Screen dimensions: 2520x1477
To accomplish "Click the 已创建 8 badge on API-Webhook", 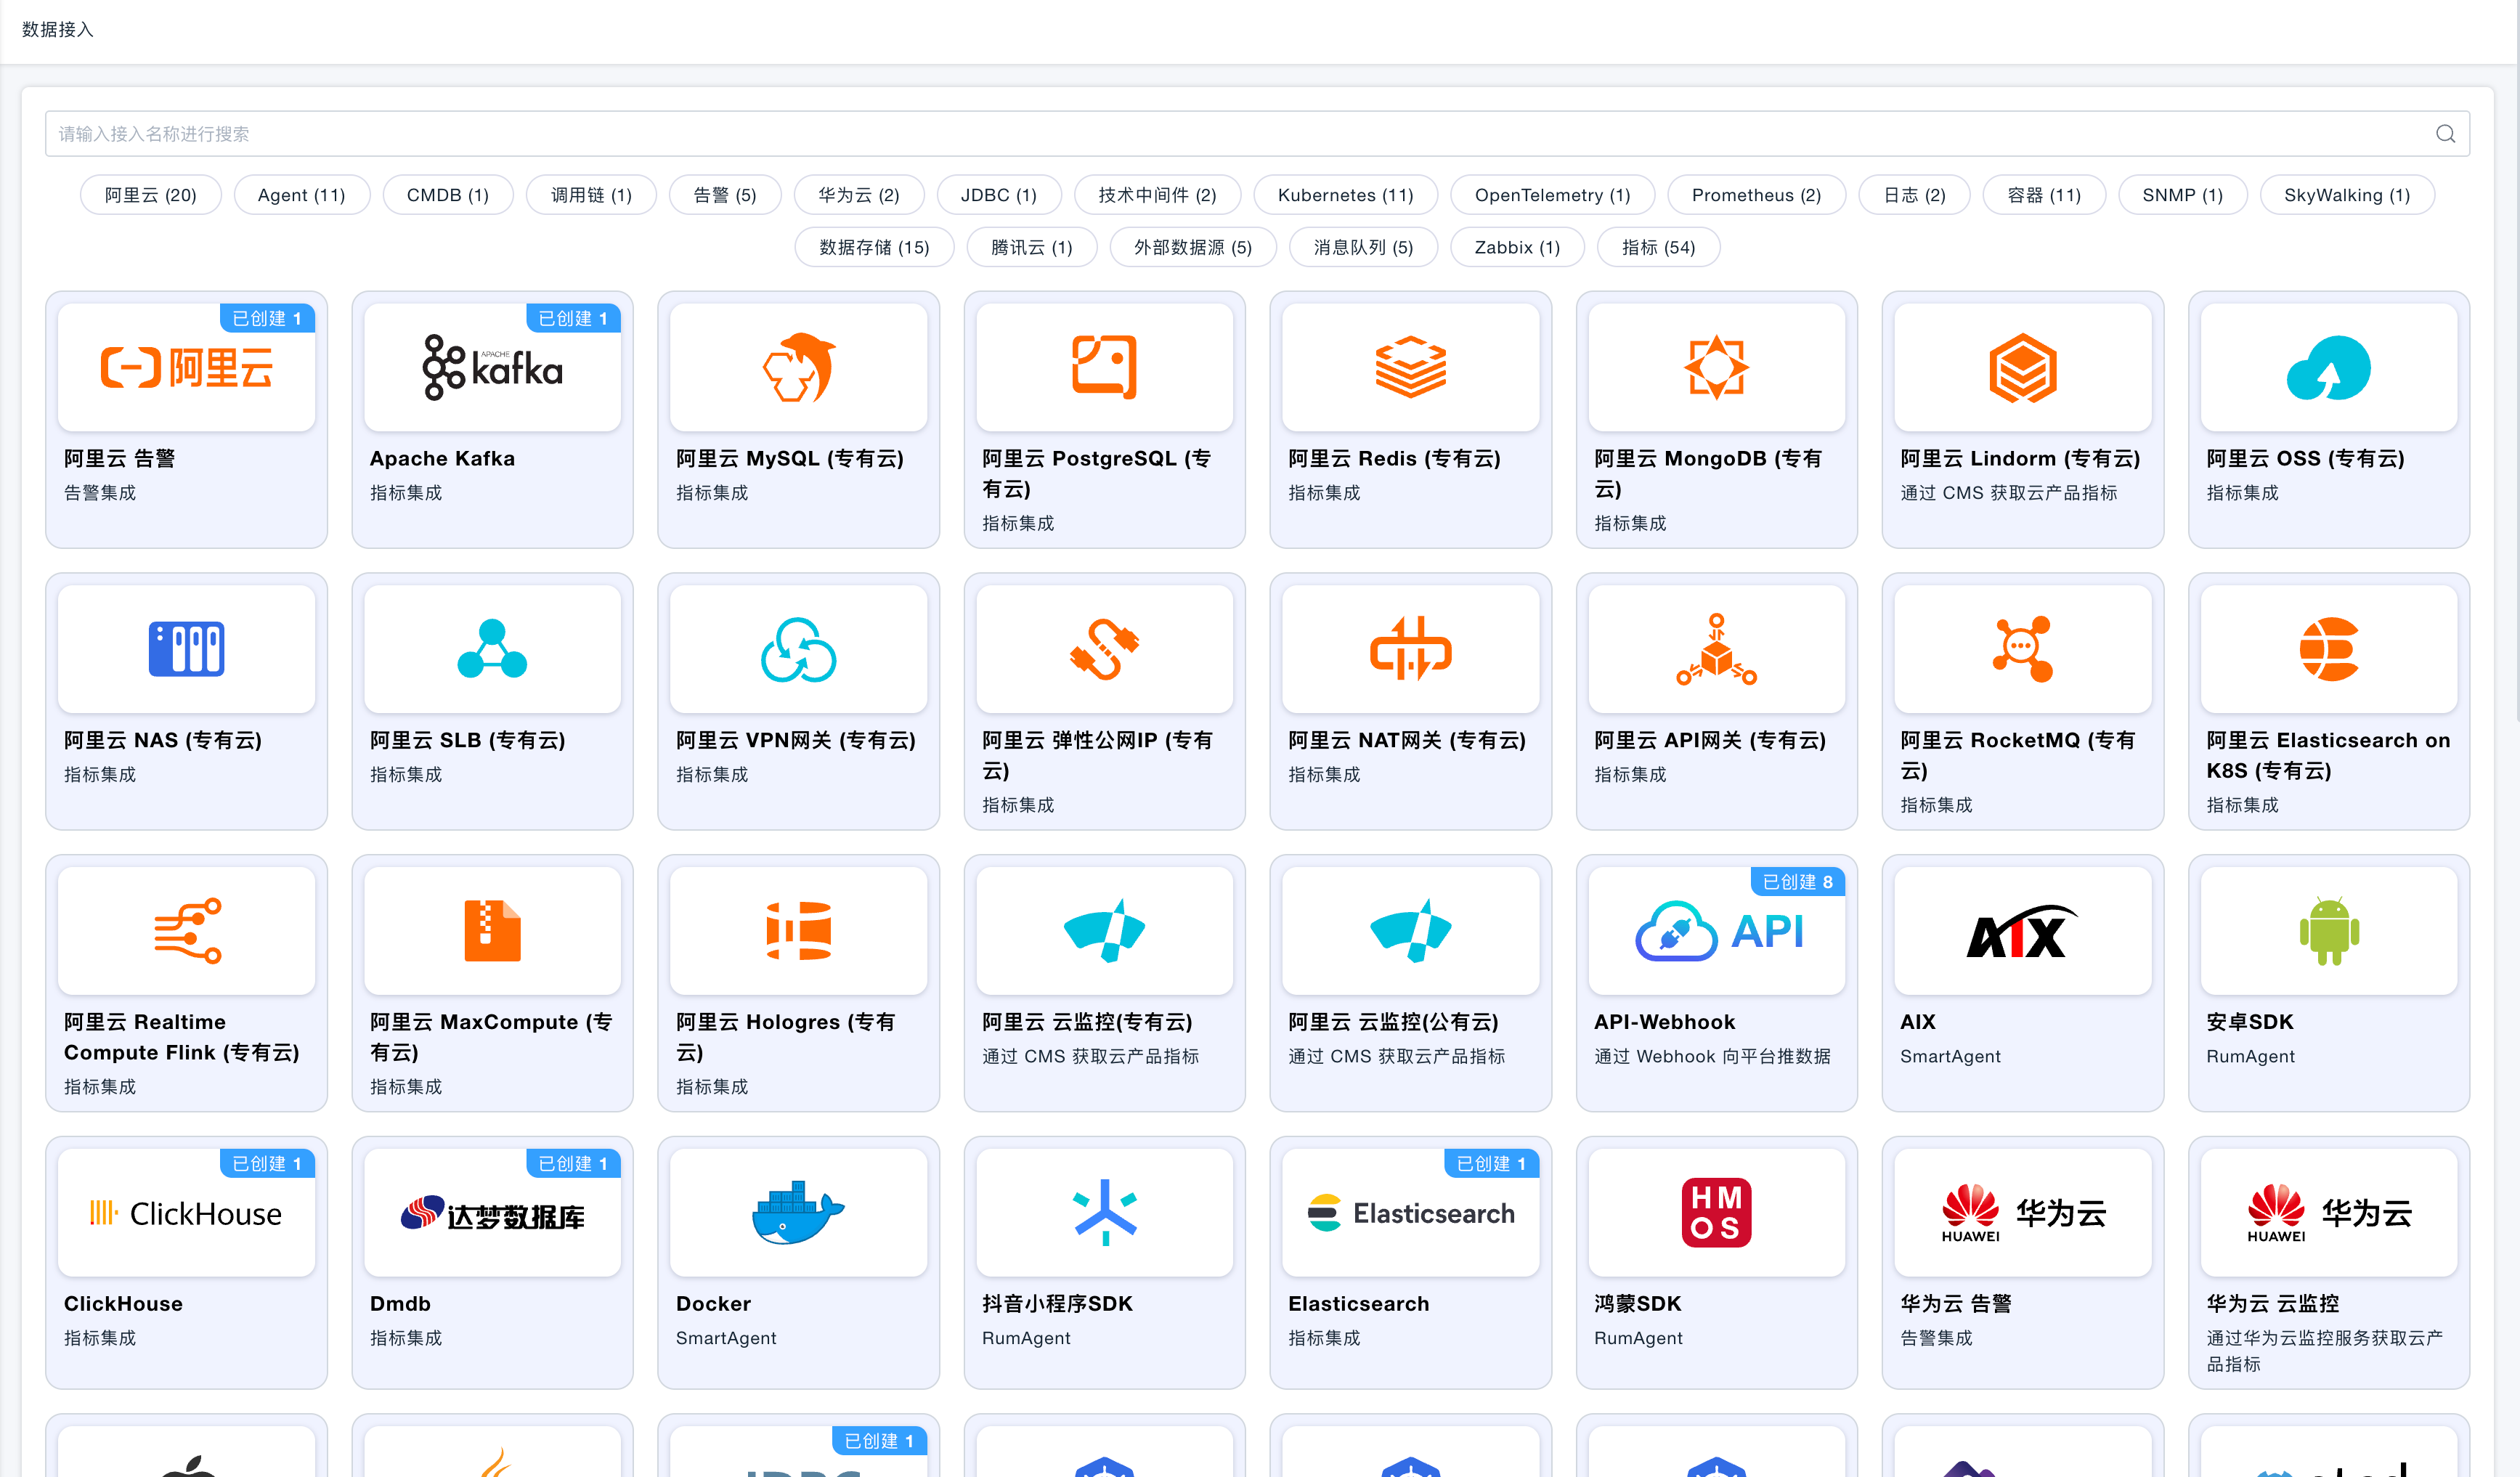I will pos(1797,882).
